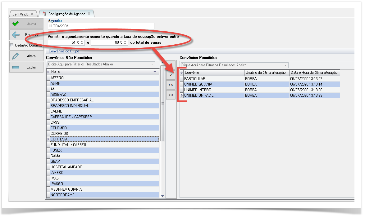Sort by the Nome column header
Image resolution: width=365 pixels, height=217 pixels.
coord(103,72)
